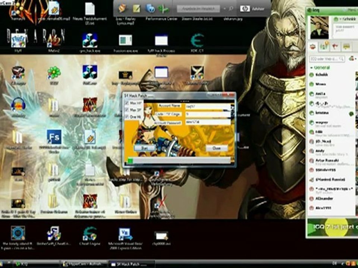Click the orange globe icon in HP dock
This screenshot has height=268, width=358.
[122, 9]
